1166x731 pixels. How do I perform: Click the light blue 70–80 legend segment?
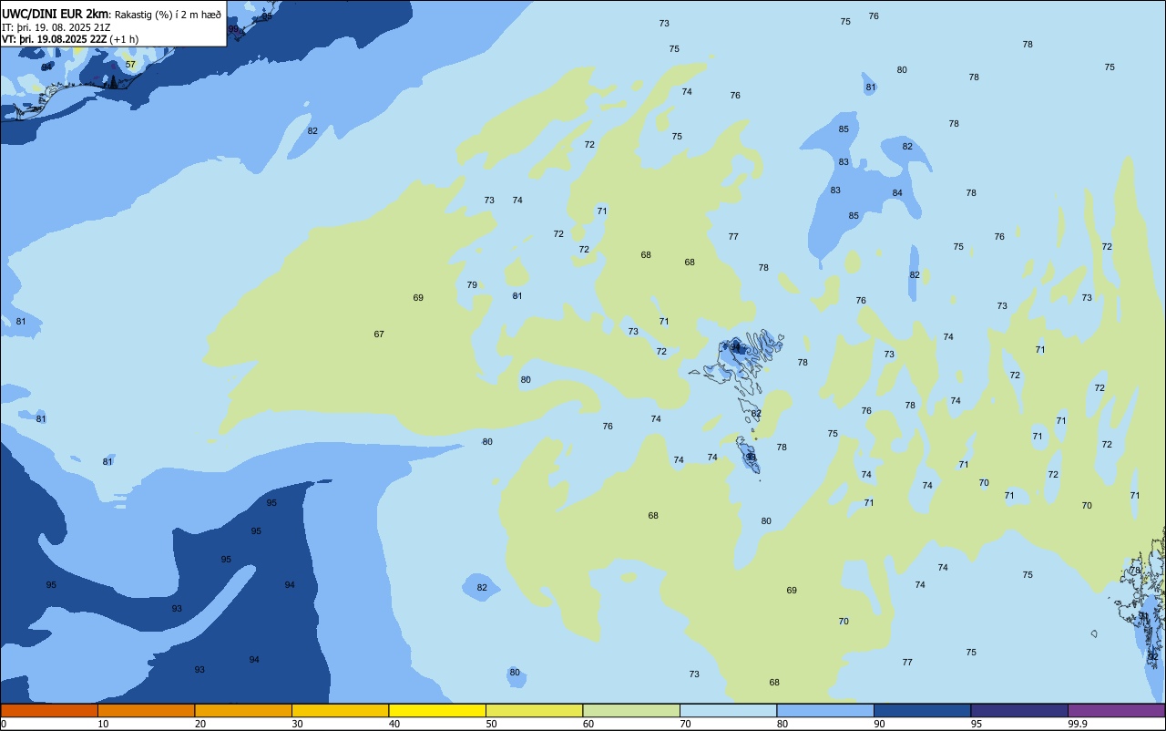point(728,710)
